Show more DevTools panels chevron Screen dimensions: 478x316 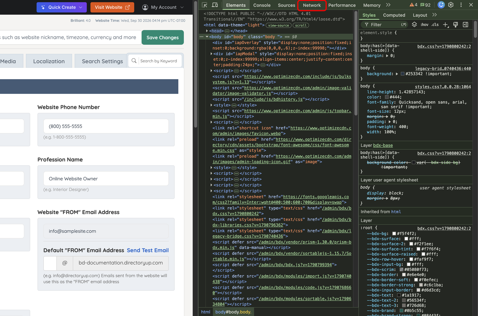pos(388,5)
